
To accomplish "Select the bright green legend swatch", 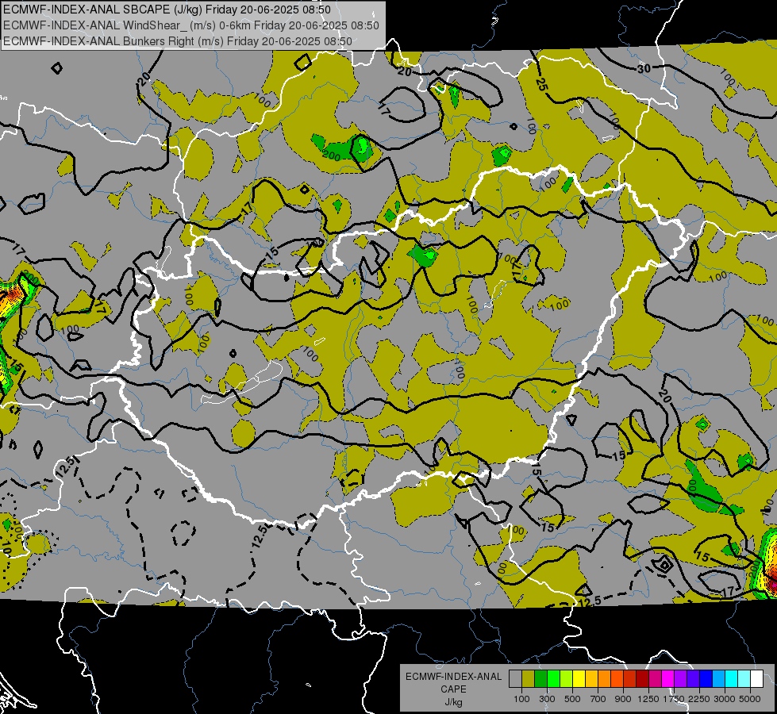I will (553, 678).
